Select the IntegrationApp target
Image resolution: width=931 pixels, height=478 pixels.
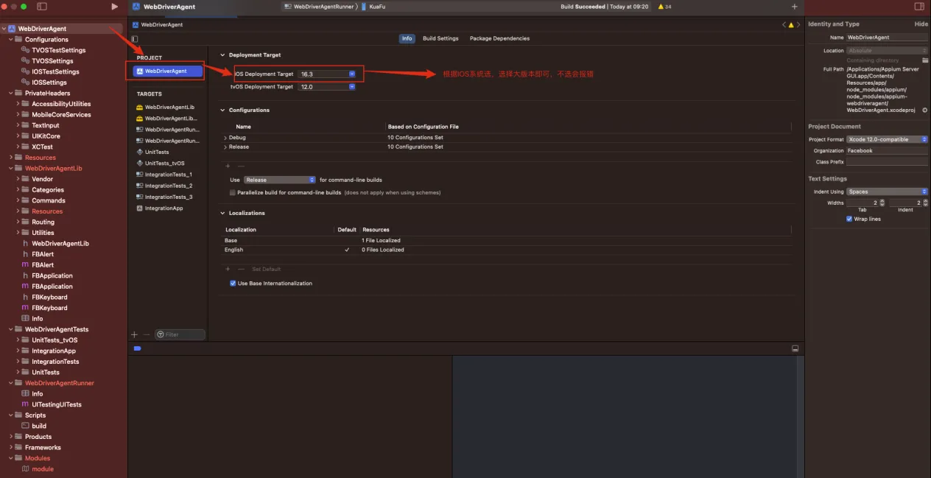(163, 208)
